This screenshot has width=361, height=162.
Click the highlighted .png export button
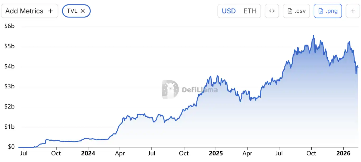tap(328, 11)
